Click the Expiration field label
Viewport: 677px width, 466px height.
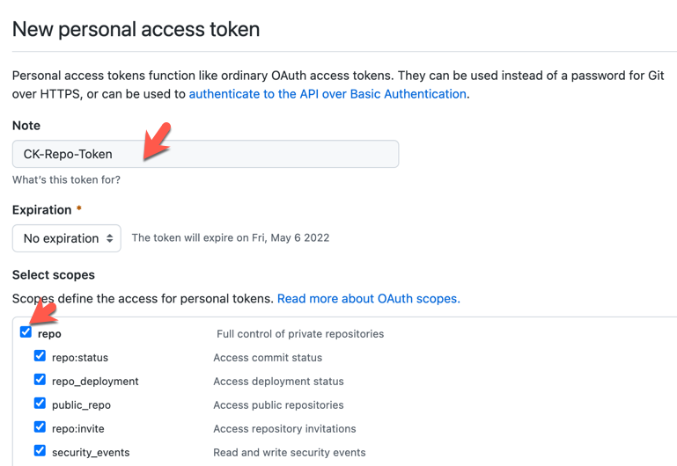click(x=41, y=210)
